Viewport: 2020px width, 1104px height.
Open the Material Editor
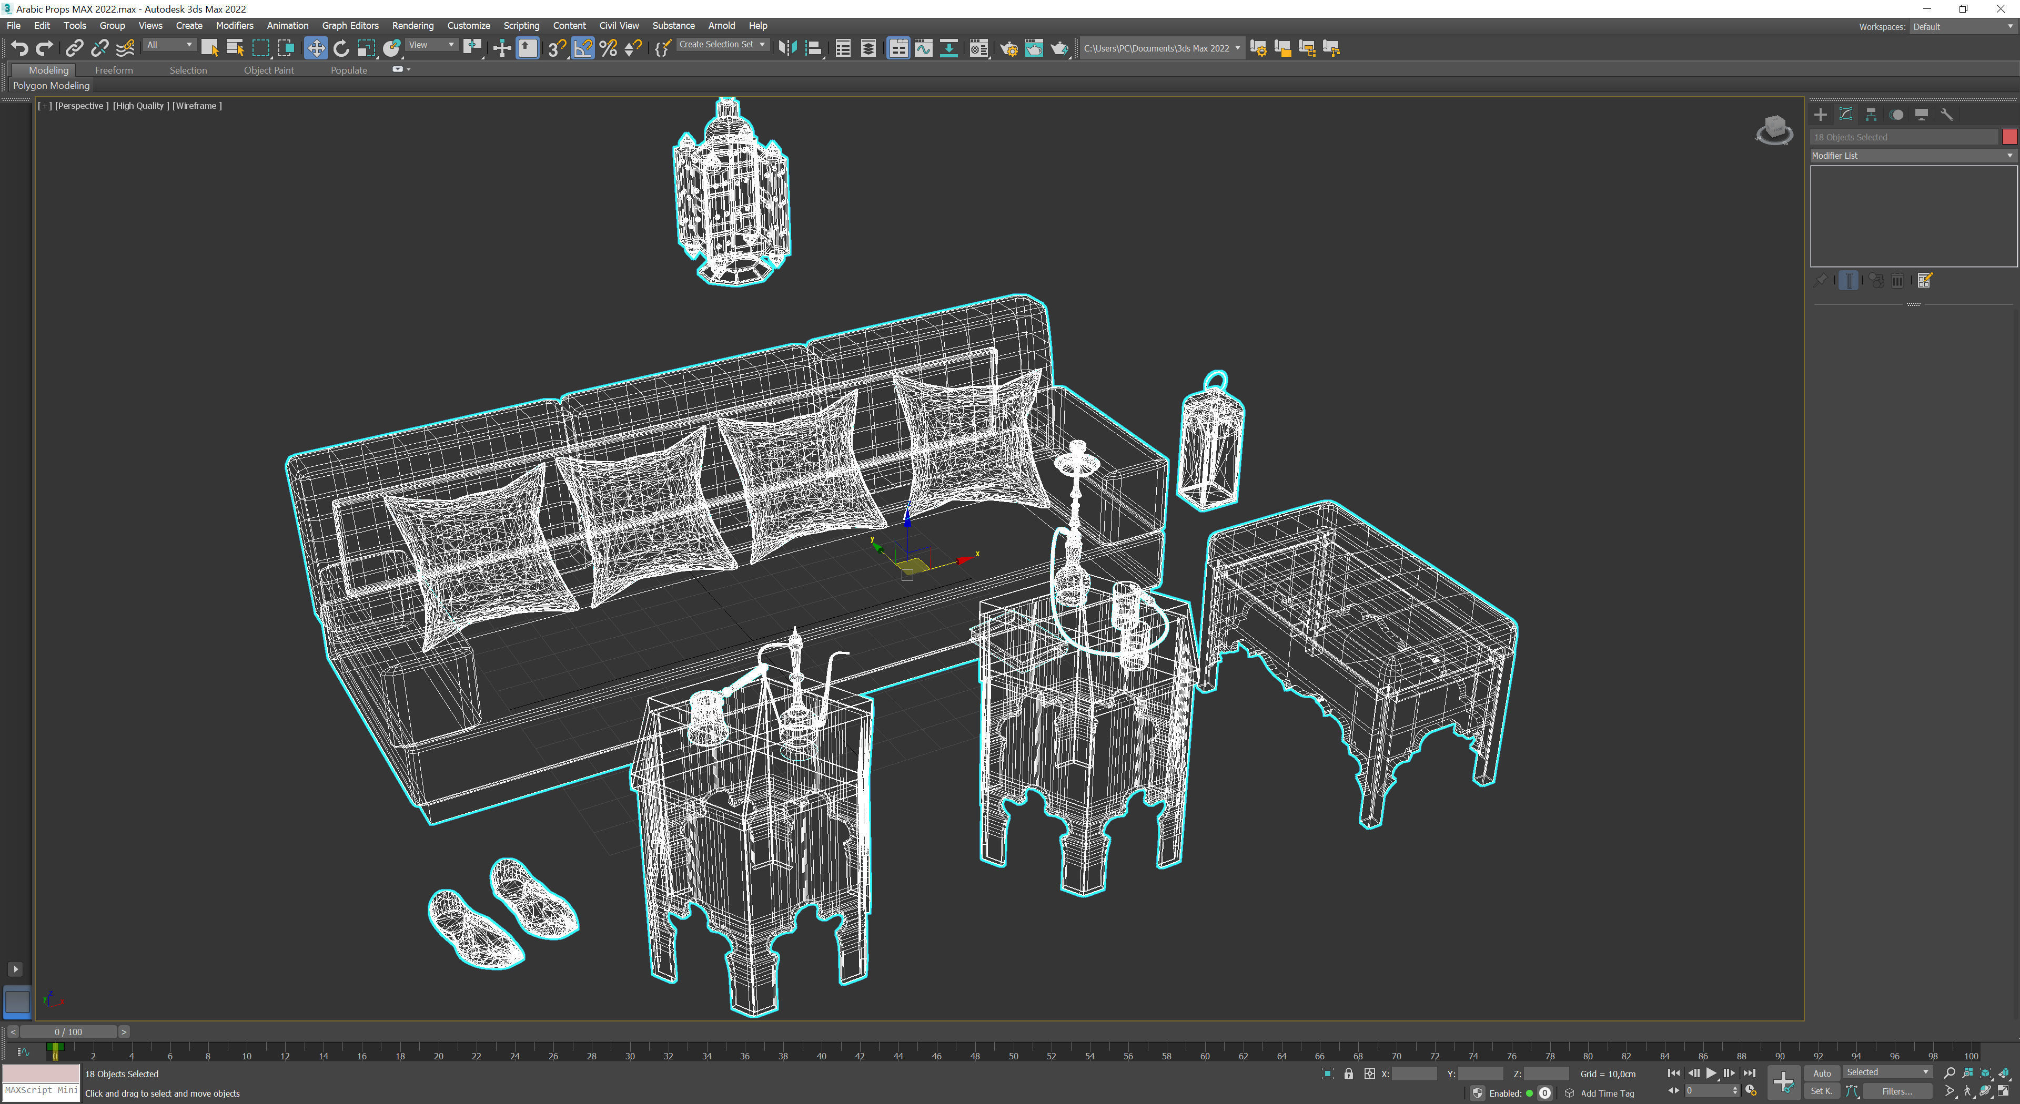[978, 48]
